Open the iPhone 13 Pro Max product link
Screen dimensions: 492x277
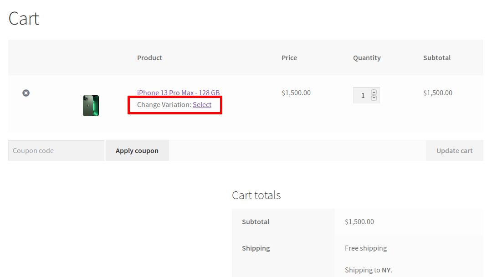point(178,93)
